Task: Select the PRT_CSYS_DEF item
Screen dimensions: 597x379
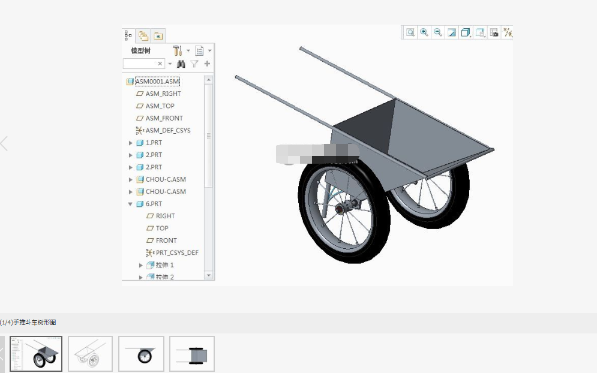Action: coord(177,252)
